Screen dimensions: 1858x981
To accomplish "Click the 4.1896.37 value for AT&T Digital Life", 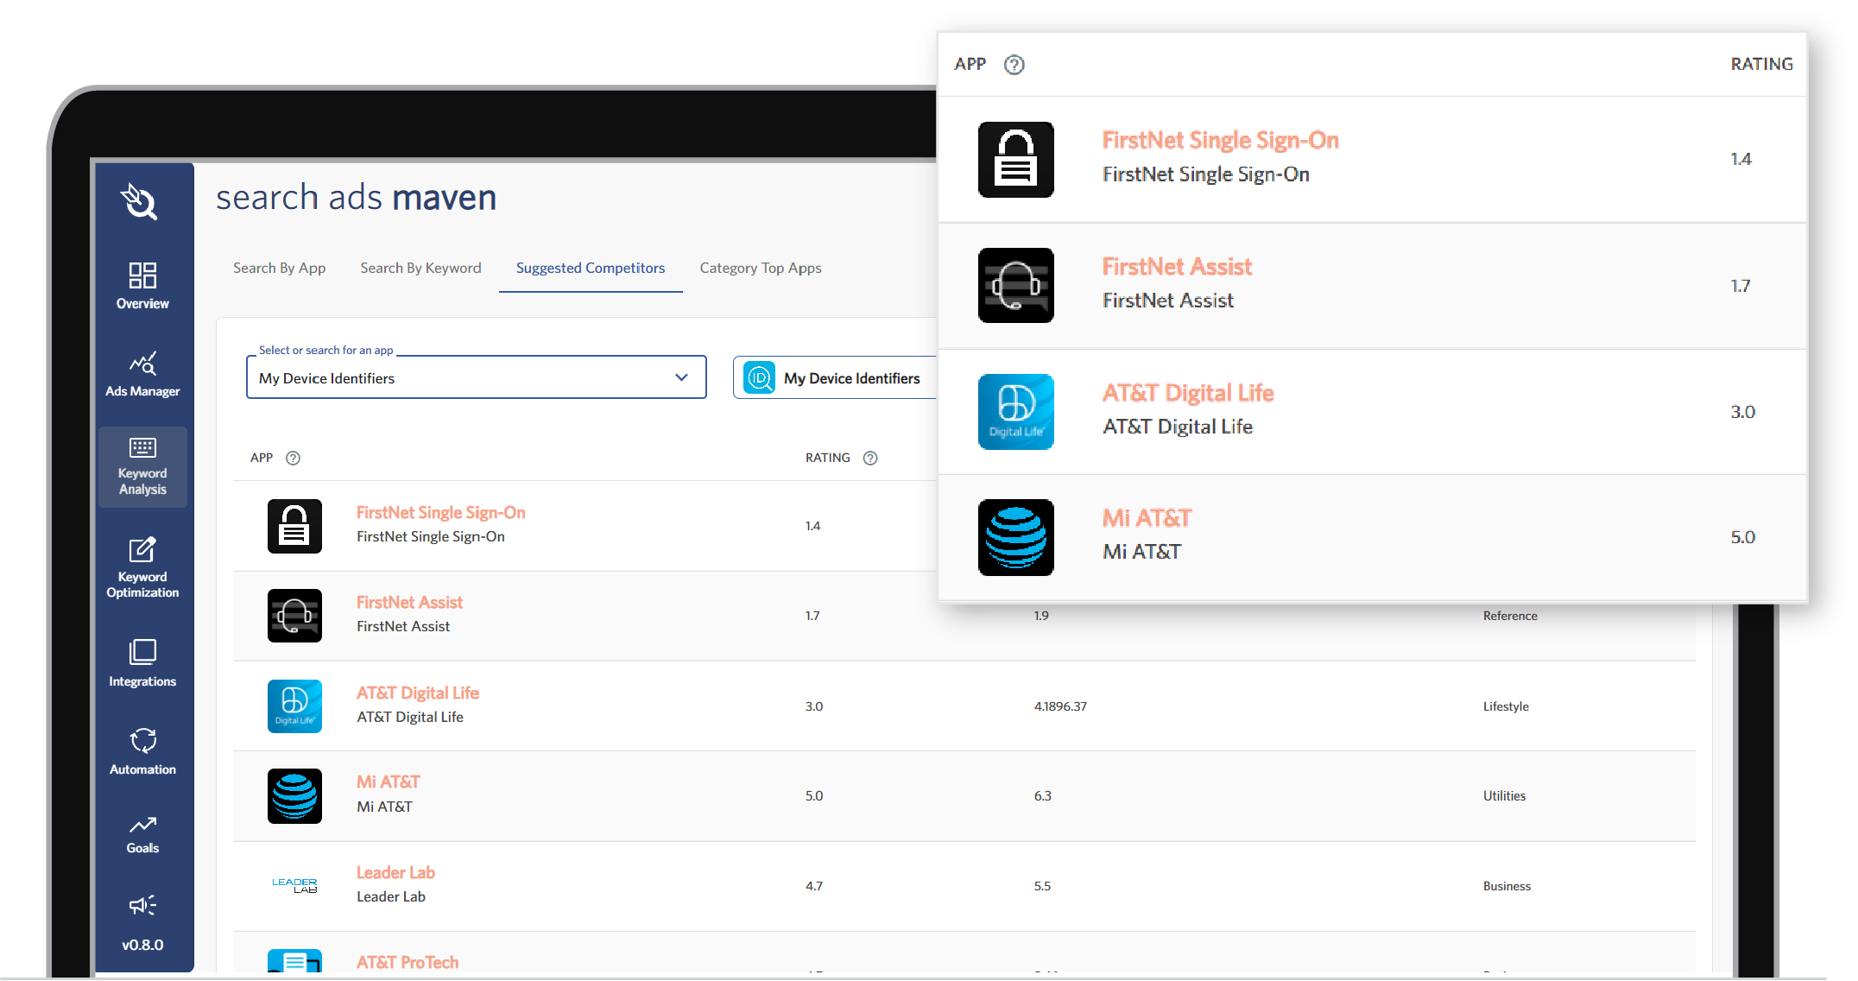I will tap(1060, 706).
